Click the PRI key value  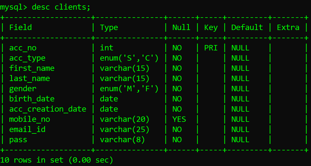[x=211, y=48]
